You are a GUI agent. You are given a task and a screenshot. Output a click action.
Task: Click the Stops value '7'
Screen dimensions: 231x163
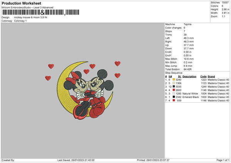[184, 31]
